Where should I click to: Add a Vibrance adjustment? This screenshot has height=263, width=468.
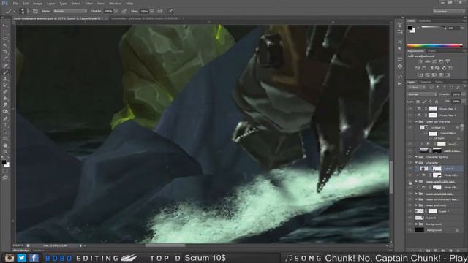(x=448, y=61)
